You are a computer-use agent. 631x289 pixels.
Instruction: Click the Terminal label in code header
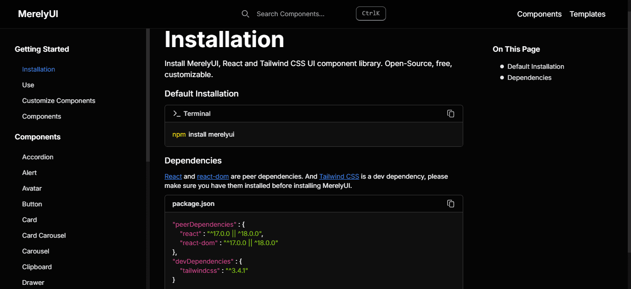[x=197, y=114]
